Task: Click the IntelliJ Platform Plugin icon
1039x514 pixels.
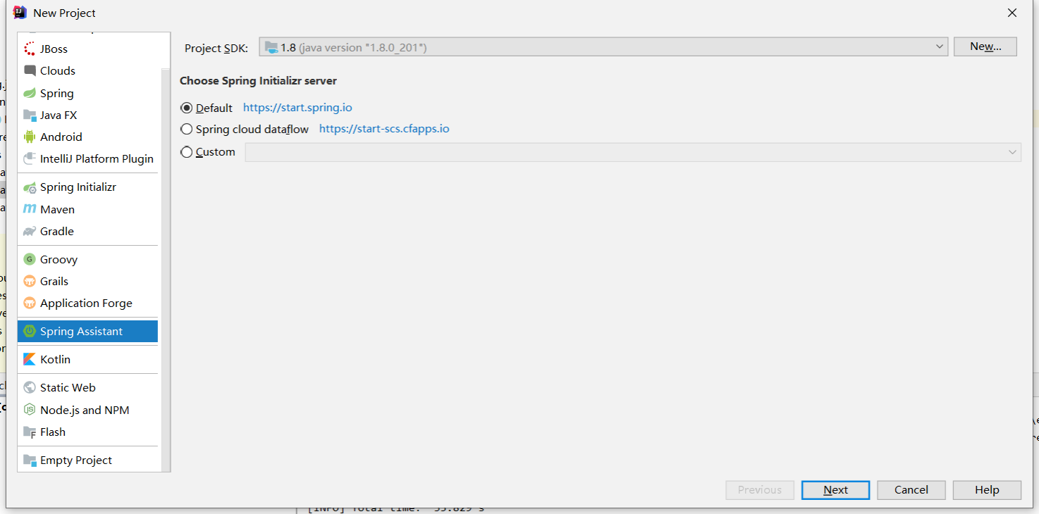Action: [30, 159]
